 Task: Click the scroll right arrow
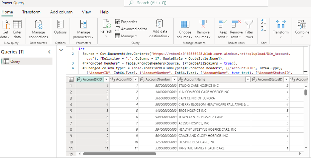300,154
